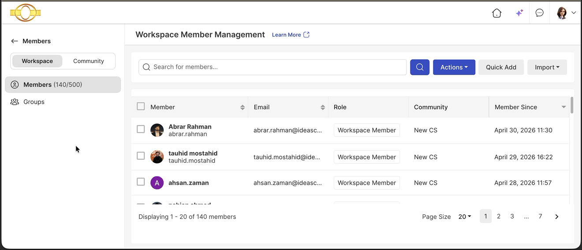Screen dimensions: 582x250
Task: Click April 28, 2026 11:57 date
Action: point(523,183)
